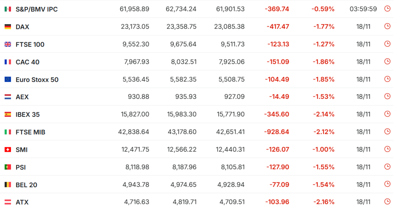Click the clock icon in SMI row
Viewport: 395px width, 207px height.
pyautogui.click(x=387, y=149)
